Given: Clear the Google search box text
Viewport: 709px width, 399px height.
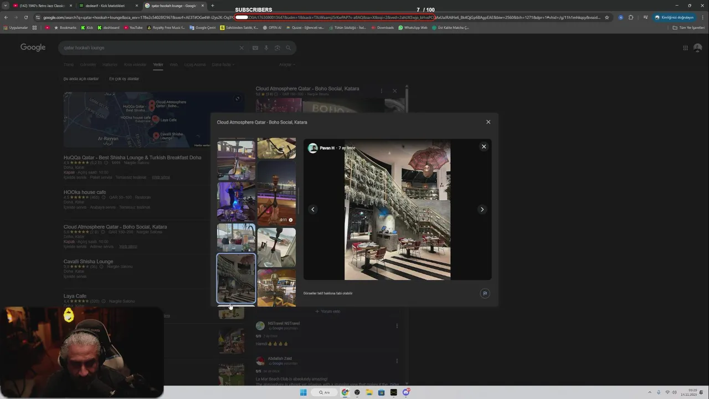Looking at the screenshot, I should 242,48.
